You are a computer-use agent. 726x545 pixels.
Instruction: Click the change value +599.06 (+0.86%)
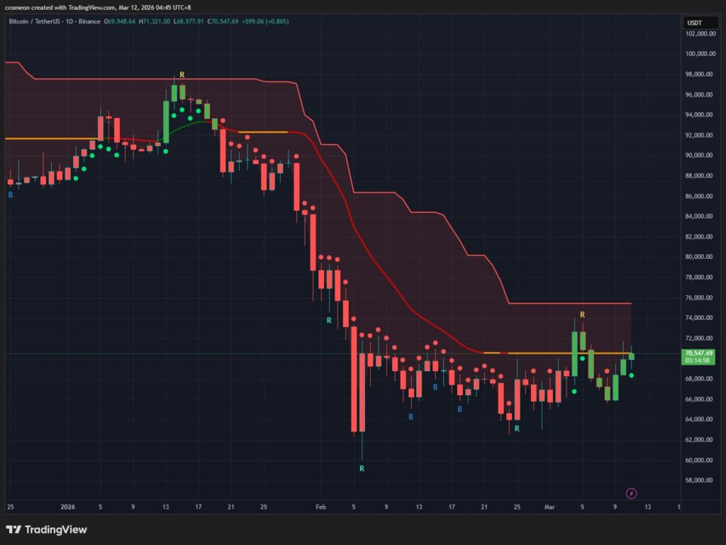click(x=265, y=21)
